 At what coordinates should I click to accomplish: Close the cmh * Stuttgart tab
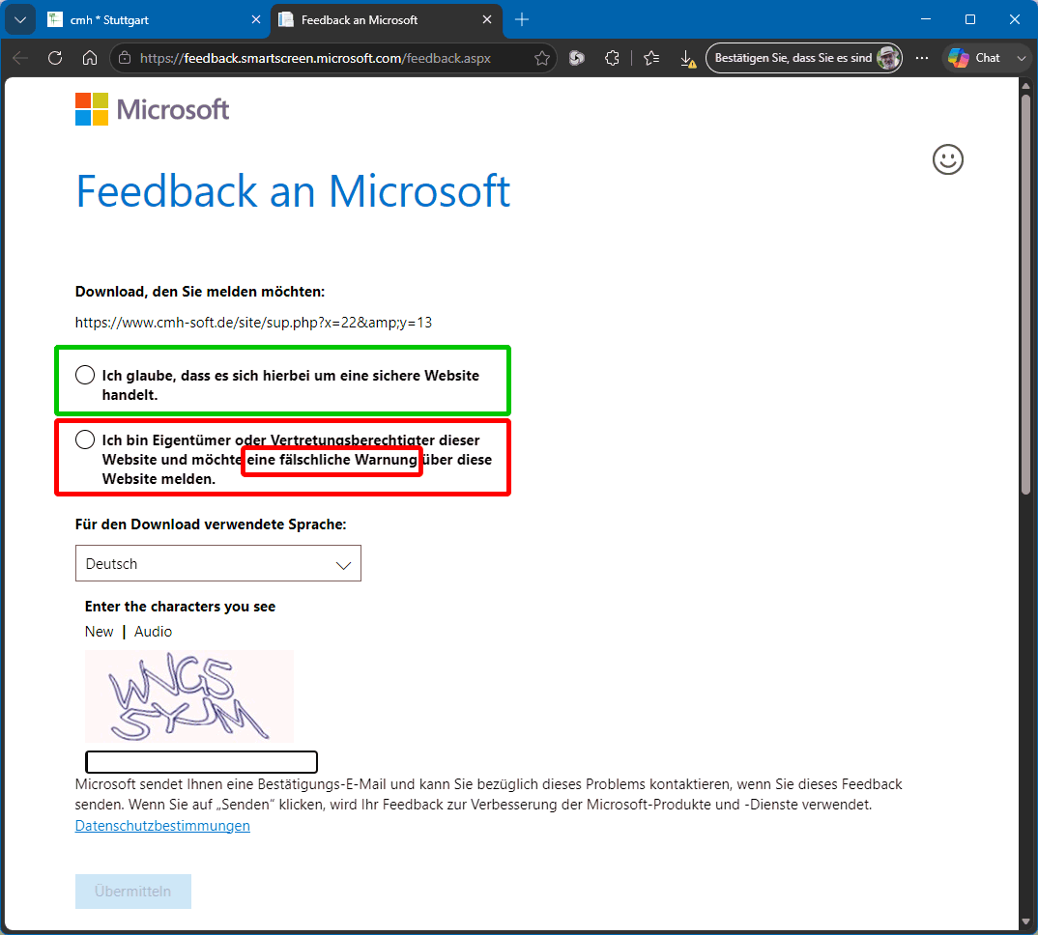click(256, 20)
